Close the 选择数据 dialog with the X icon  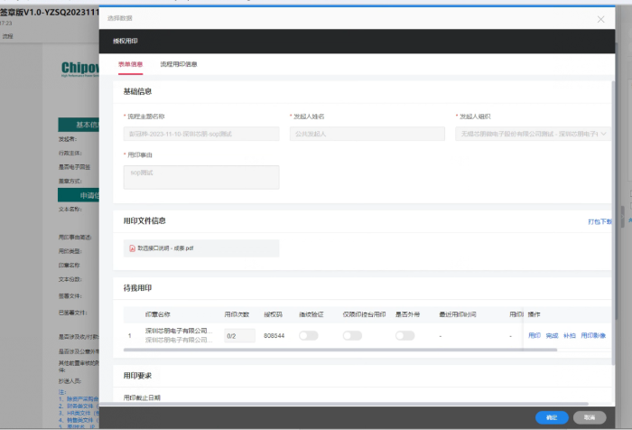601,18
